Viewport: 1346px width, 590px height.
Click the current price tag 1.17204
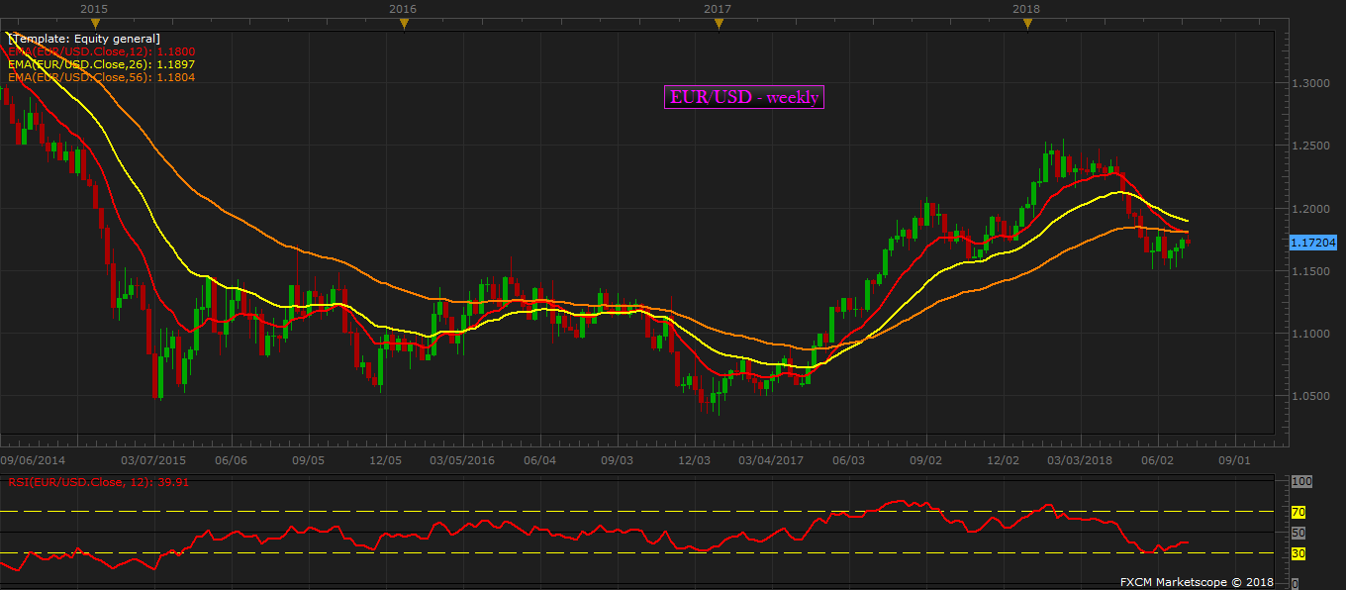coord(1313,242)
